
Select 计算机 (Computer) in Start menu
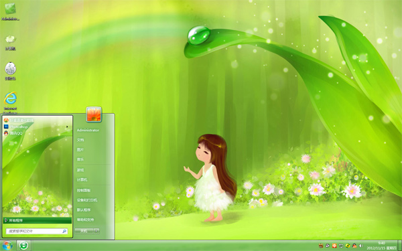click(x=82, y=180)
